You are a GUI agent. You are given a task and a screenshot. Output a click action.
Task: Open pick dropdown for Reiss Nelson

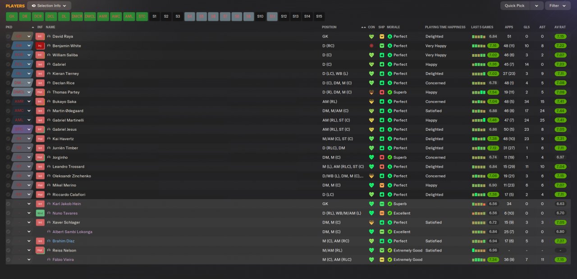point(29,250)
